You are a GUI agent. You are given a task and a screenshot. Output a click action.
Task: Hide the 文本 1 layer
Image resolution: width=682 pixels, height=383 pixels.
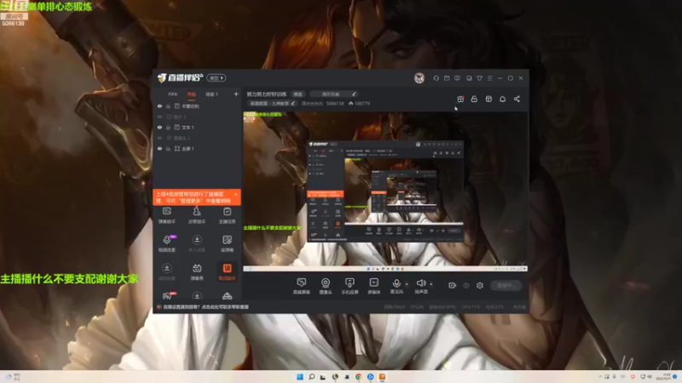pos(159,127)
